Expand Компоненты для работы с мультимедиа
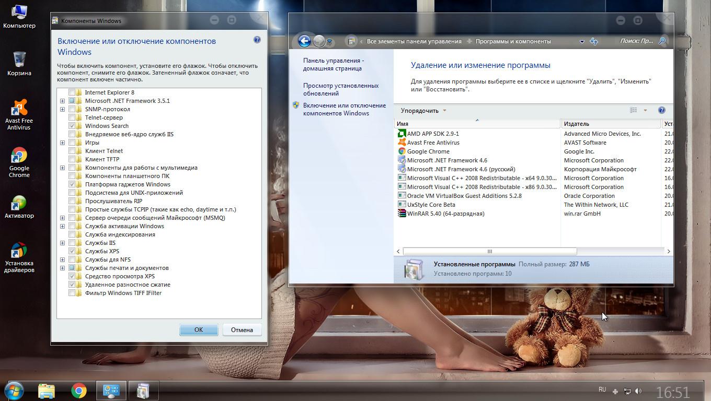This screenshot has width=711, height=401. point(62,168)
